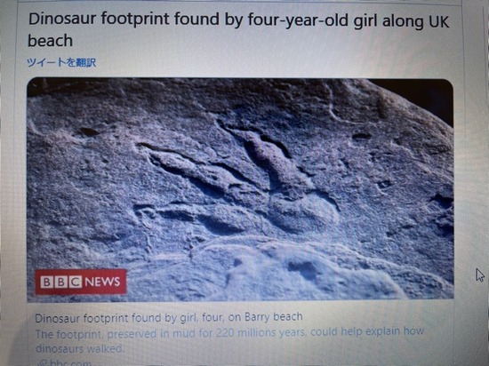Click the chain link icon beside bbc.com
Image resolution: width=489 pixels, height=366 pixels.
coord(42,362)
